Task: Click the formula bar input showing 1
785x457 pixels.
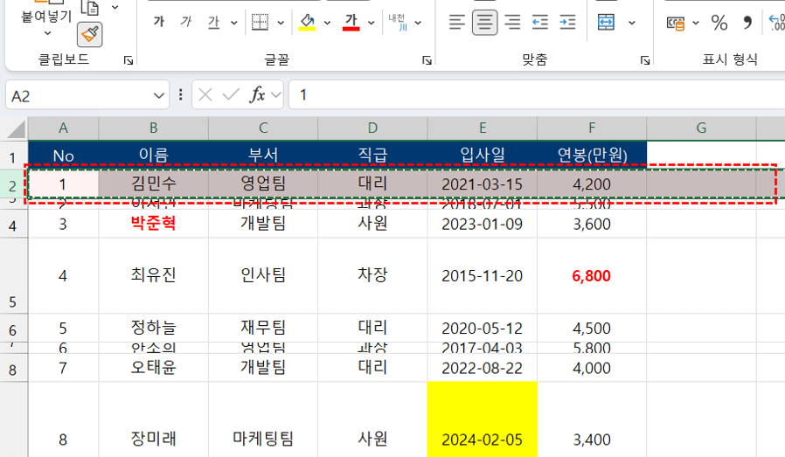Action: (x=524, y=94)
